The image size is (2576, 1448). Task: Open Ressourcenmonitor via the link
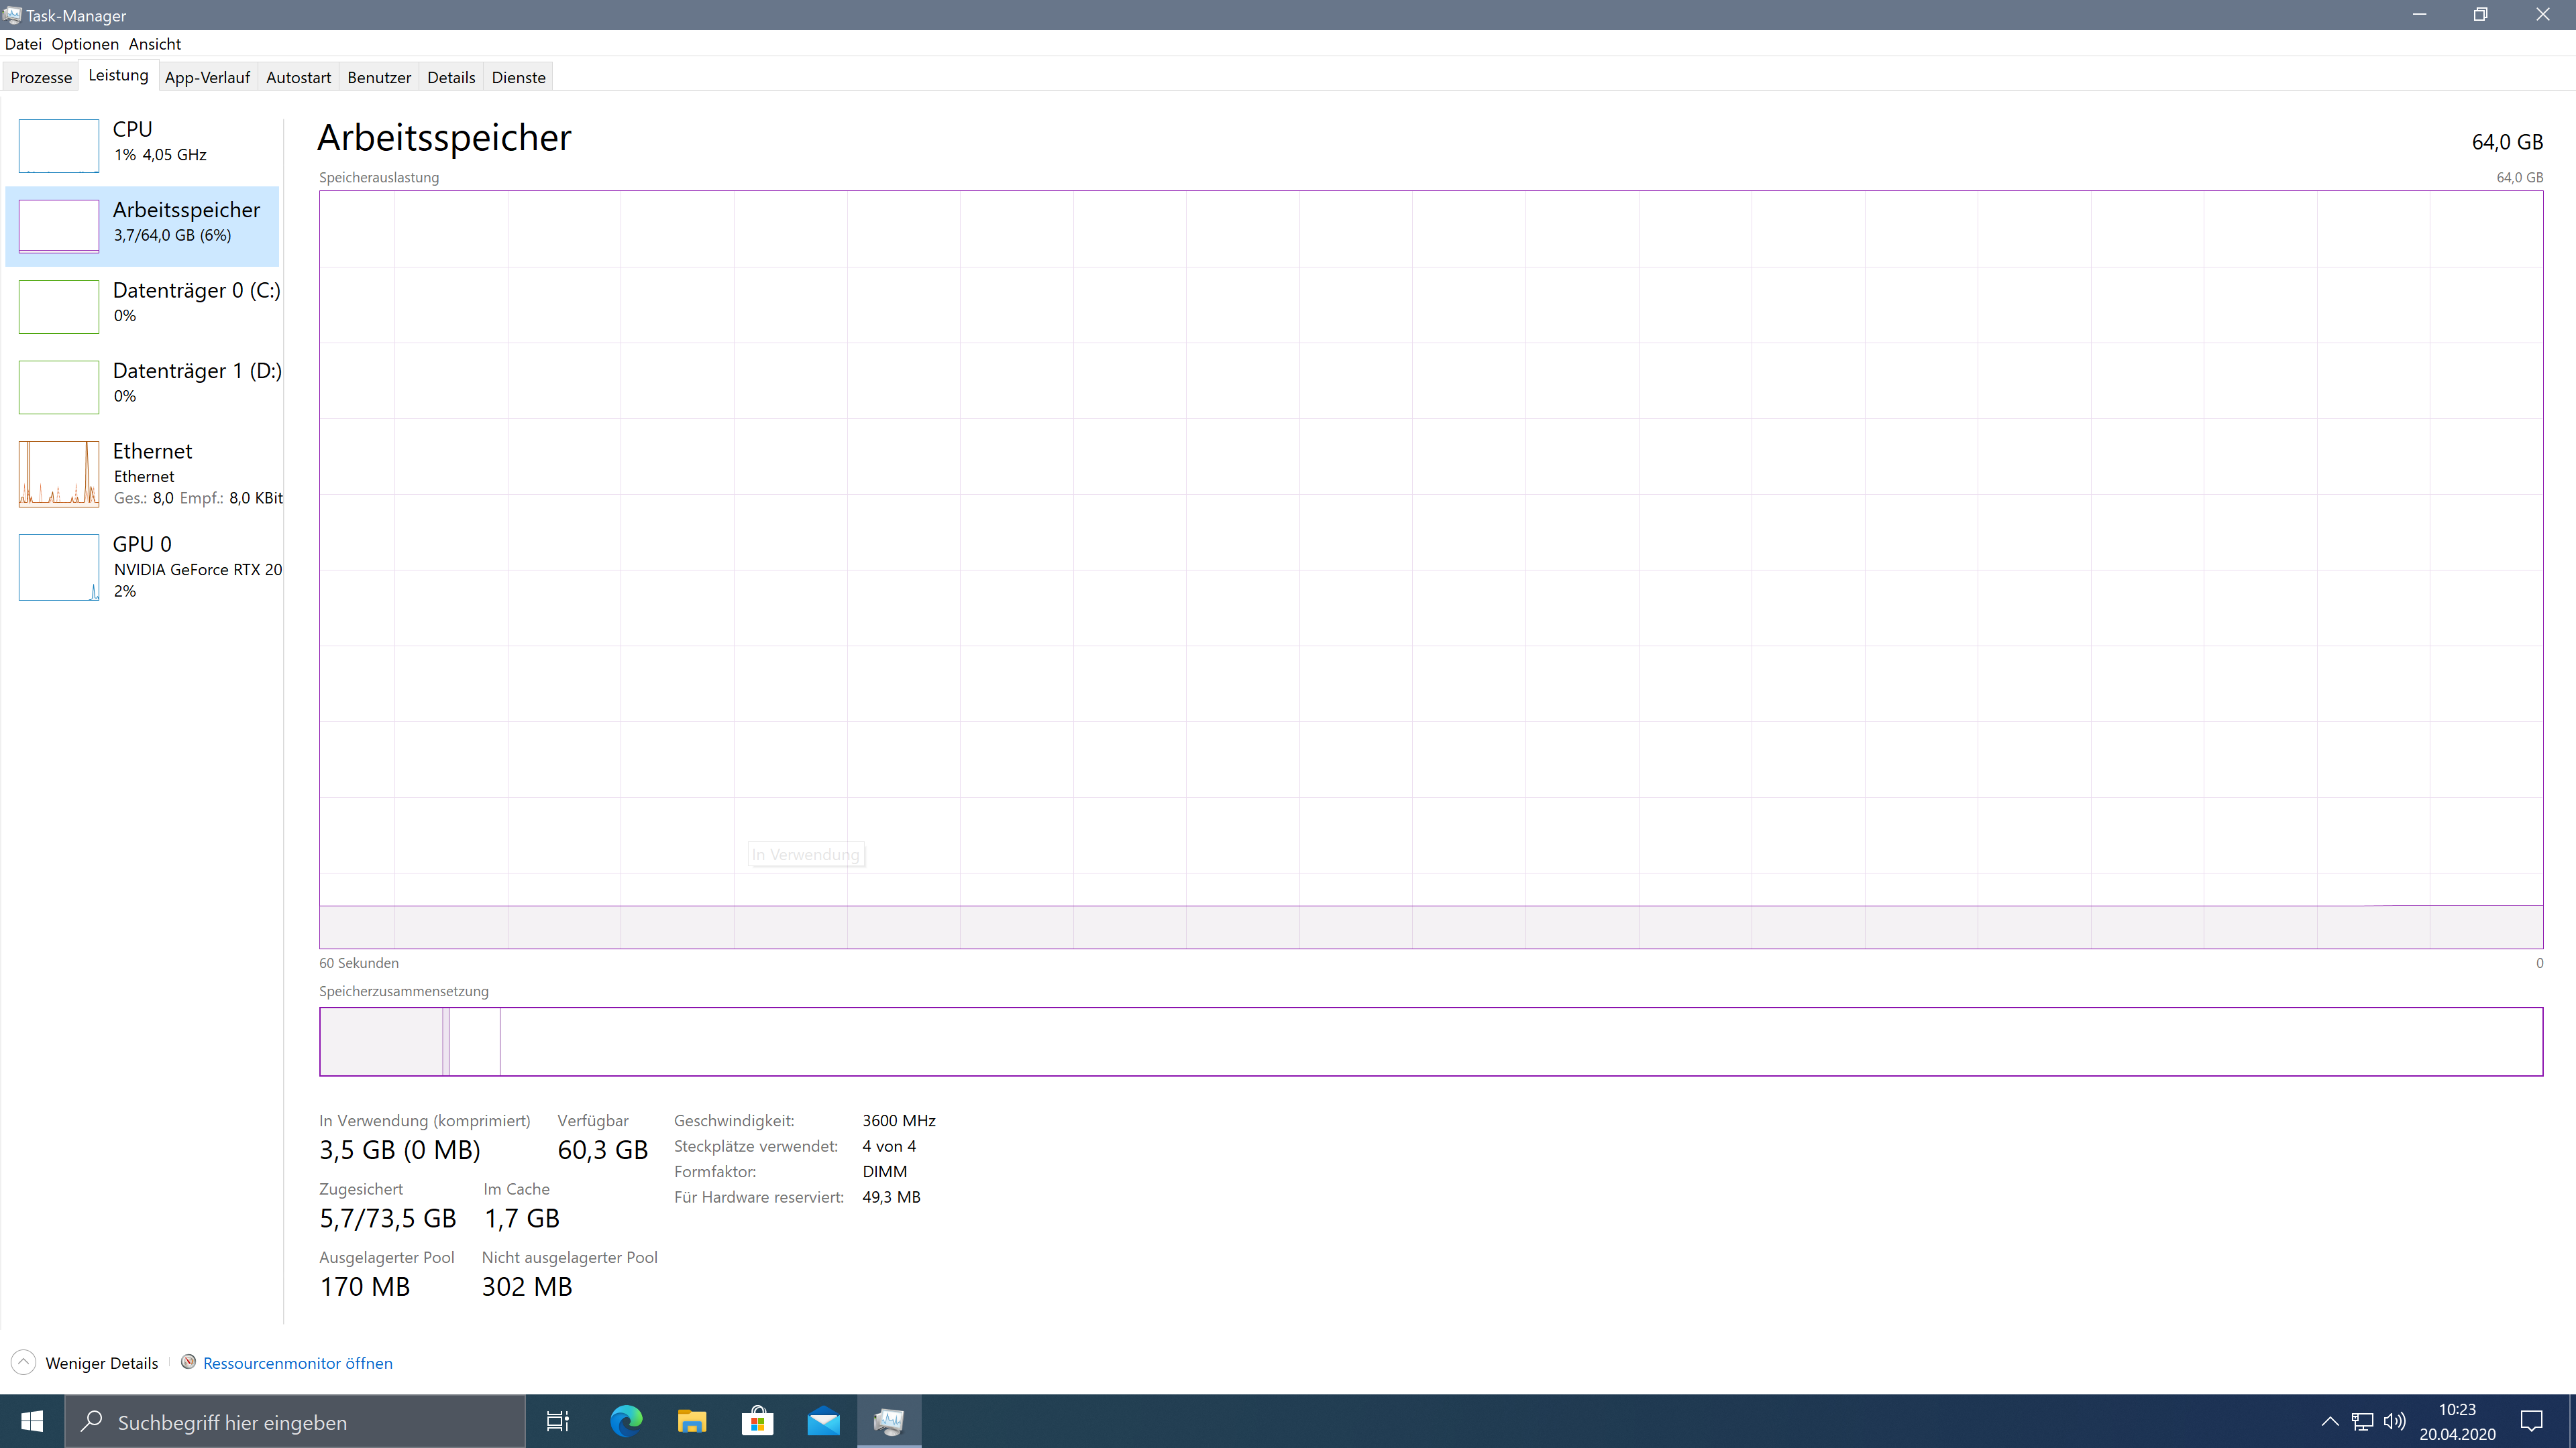pyautogui.click(x=297, y=1363)
